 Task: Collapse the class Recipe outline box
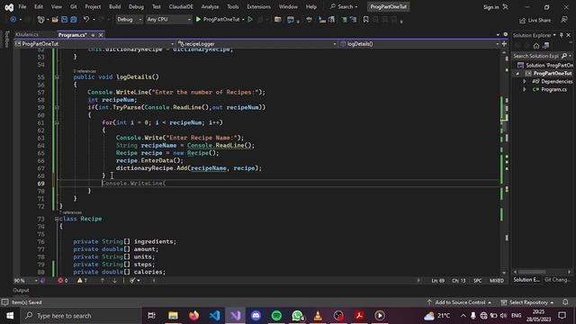(57, 219)
